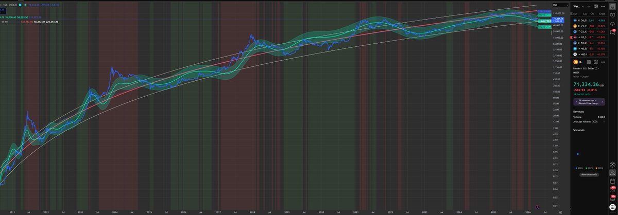Open the notifications icon with badge
This screenshot has height=215, width=618.
pyautogui.click(x=613, y=198)
